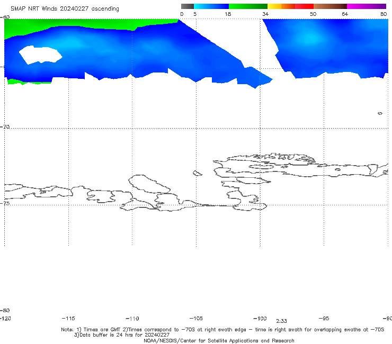The height and width of the screenshot is (344, 392).
Task: Click the tiny island outline near the right edge
Action: pyautogui.click(x=380, y=113)
